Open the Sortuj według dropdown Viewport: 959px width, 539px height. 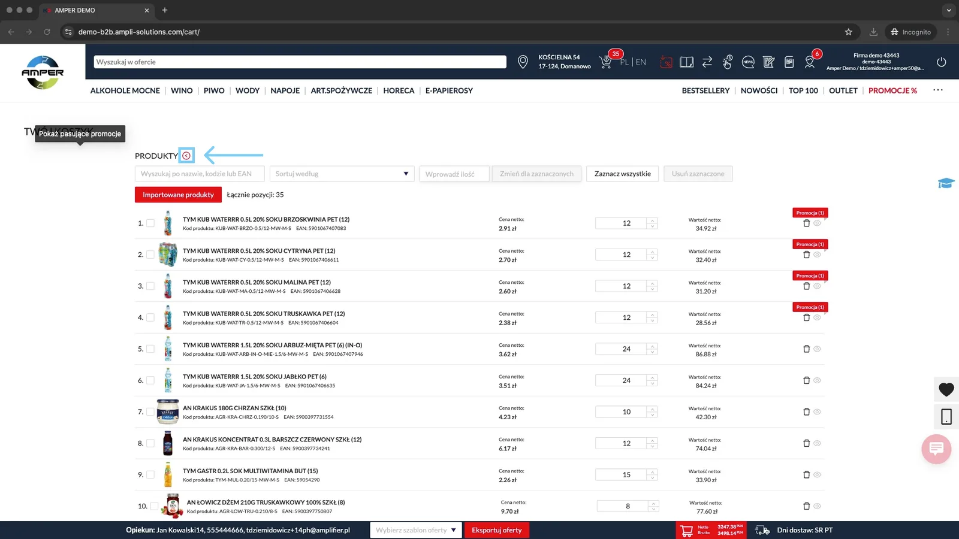pos(342,174)
